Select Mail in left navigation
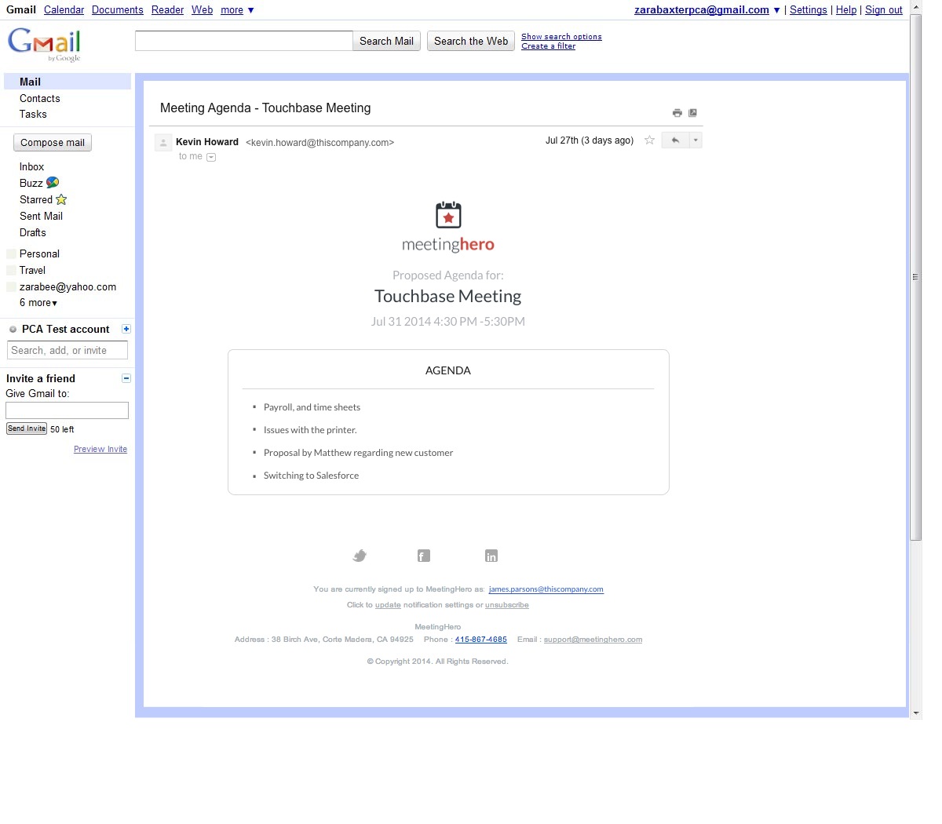This screenshot has height=824, width=942. coord(68,82)
